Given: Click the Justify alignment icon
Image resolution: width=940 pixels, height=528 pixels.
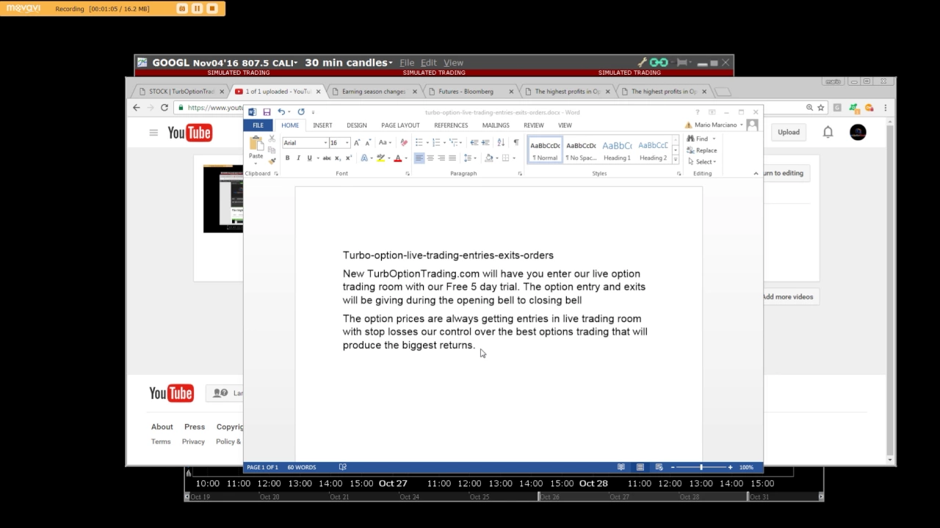Looking at the screenshot, I should (452, 158).
